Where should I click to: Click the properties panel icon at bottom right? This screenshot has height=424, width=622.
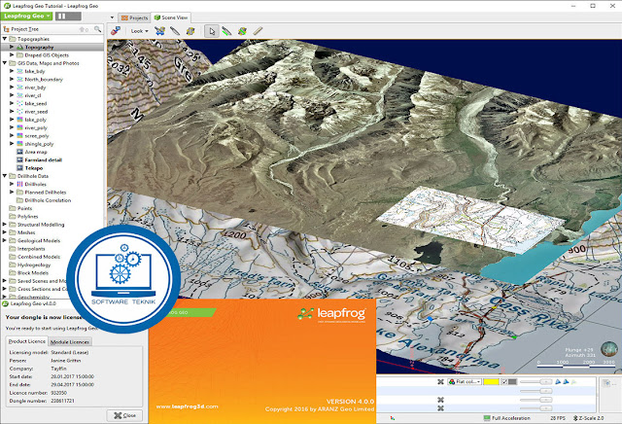pyautogui.click(x=606, y=383)
